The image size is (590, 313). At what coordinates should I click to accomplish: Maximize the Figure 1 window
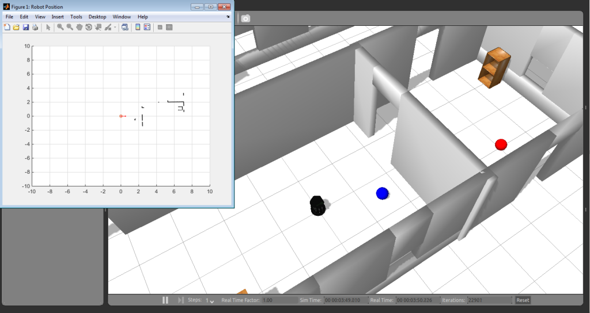click(x=210, y=7)
